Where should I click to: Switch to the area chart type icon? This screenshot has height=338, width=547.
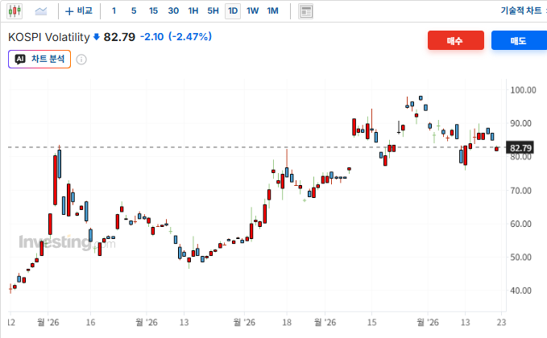click(x=41, y=11)
